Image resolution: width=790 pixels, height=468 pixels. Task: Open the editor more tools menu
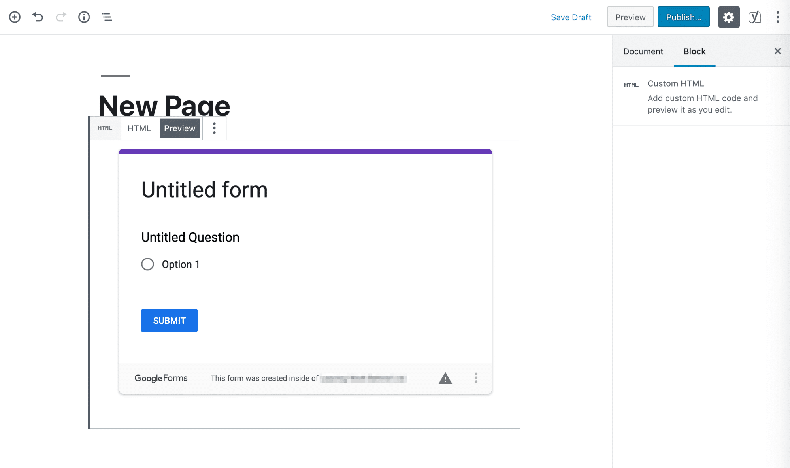(x=777, y=17)
